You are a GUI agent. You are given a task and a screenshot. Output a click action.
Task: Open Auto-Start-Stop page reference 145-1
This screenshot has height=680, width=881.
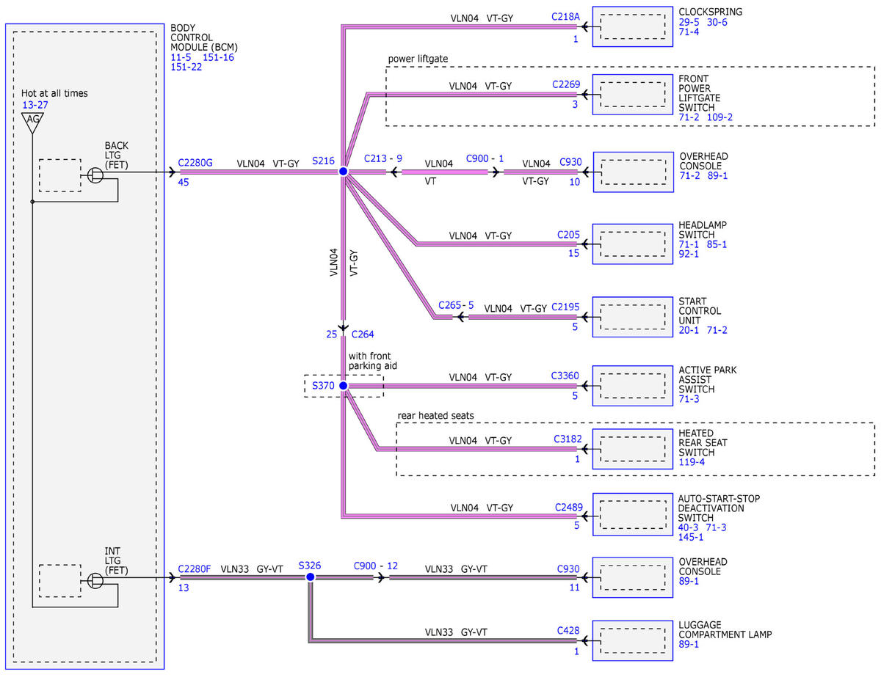pyautogui.click(x=692, y=537)
